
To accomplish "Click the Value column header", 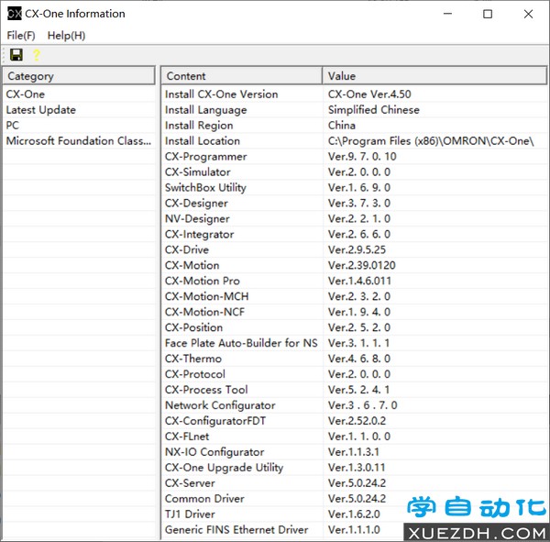I will 434,76.
